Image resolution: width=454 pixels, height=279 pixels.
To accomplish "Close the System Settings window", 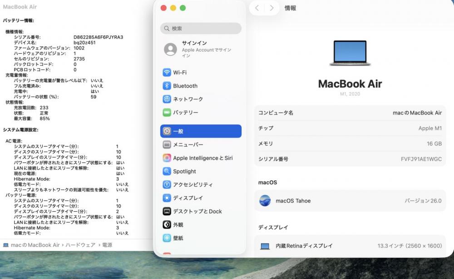I will tap(163, 8).
